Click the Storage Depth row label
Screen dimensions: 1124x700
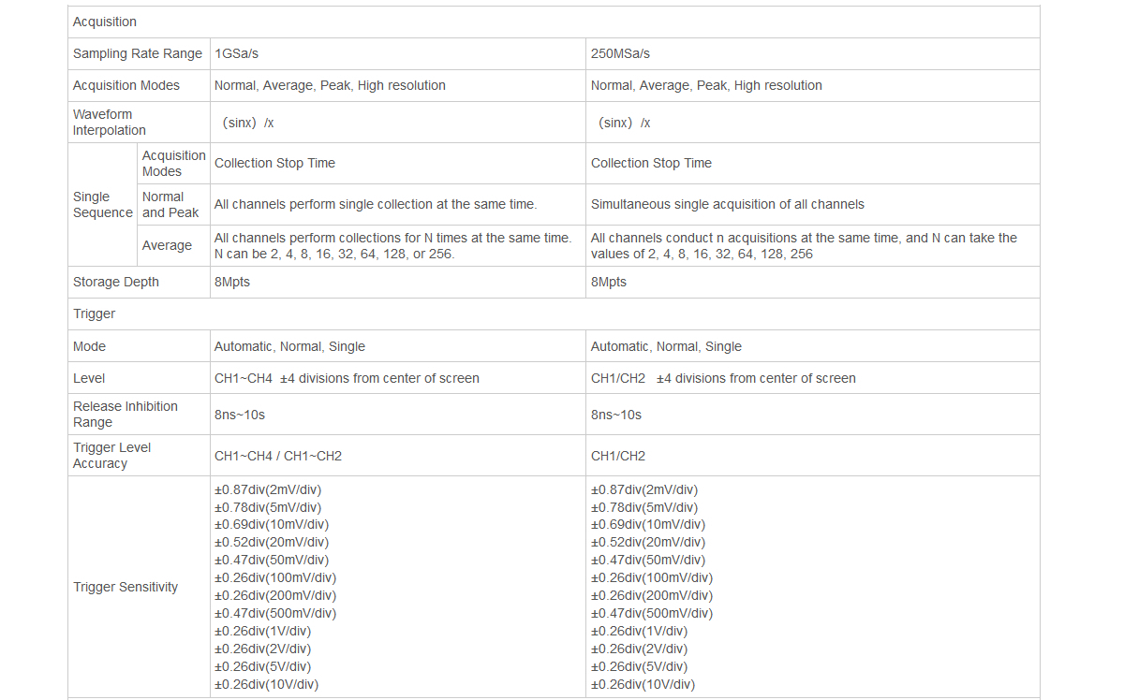(116, 282)
